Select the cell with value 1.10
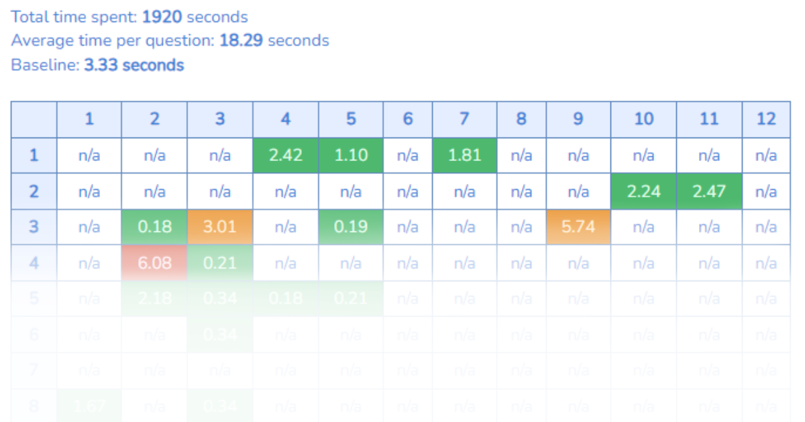Image resolution: width=805 pixels, height=422 pixels. 351,156
